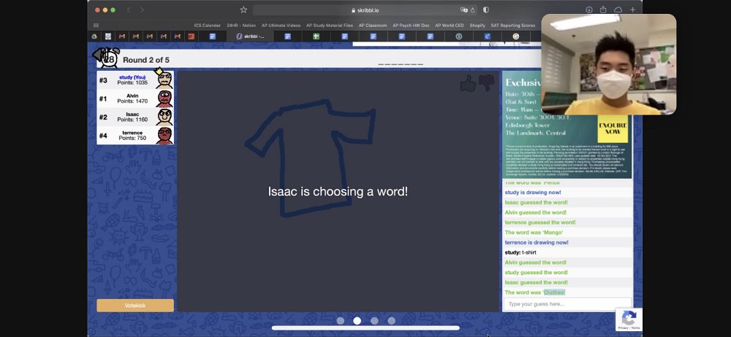Image resolution: width=731 pixels, height=337 pixels.
Task: Click the privacy shield icon
Action: point(486,9)
